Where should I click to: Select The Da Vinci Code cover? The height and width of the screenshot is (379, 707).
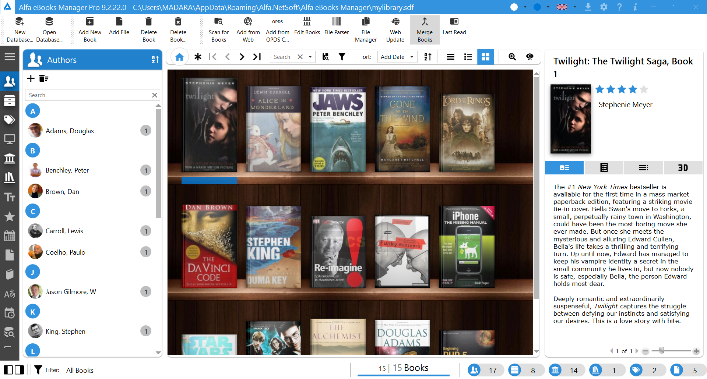209,246
